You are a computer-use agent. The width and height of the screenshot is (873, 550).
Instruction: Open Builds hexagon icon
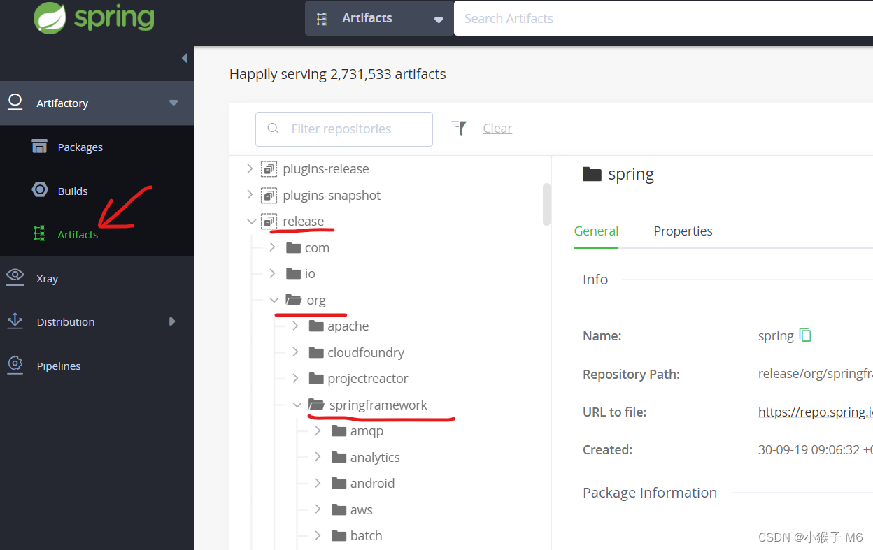point(40,190)
